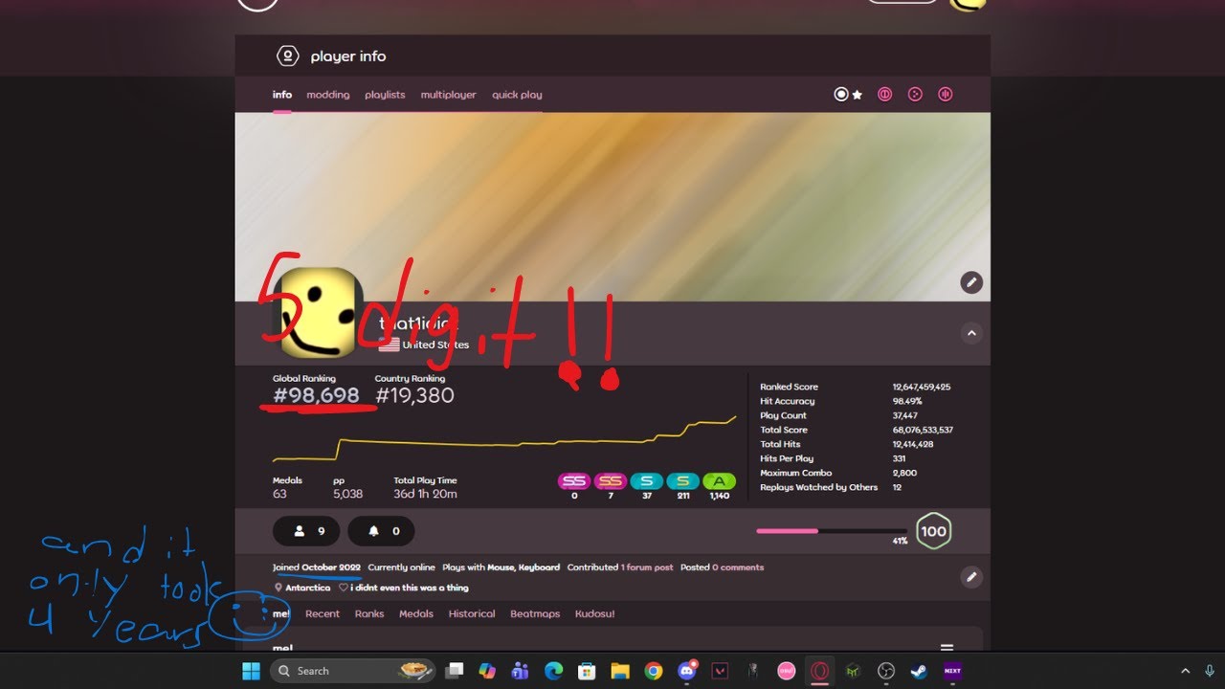This screenshot has height=689, width=1225.
Task: Switch to osu!taiko game mode
Action: coord(885,95)
